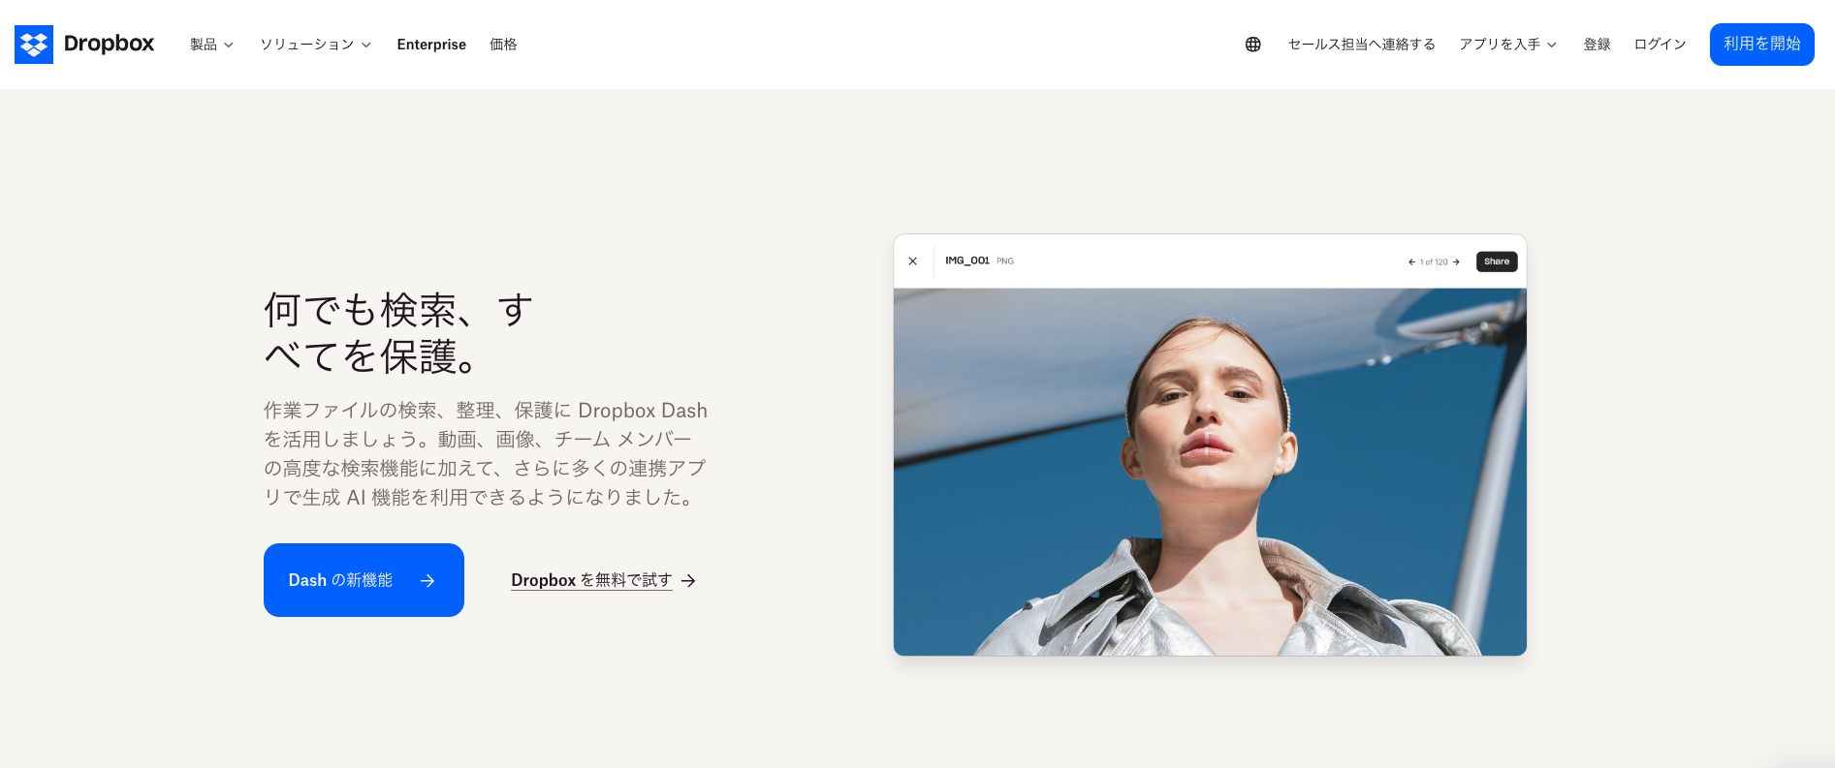The image size is (1835, 768).
Task: Click the Dropbox wordmark text
Action: pyautogui.click(x=109, y=44)
